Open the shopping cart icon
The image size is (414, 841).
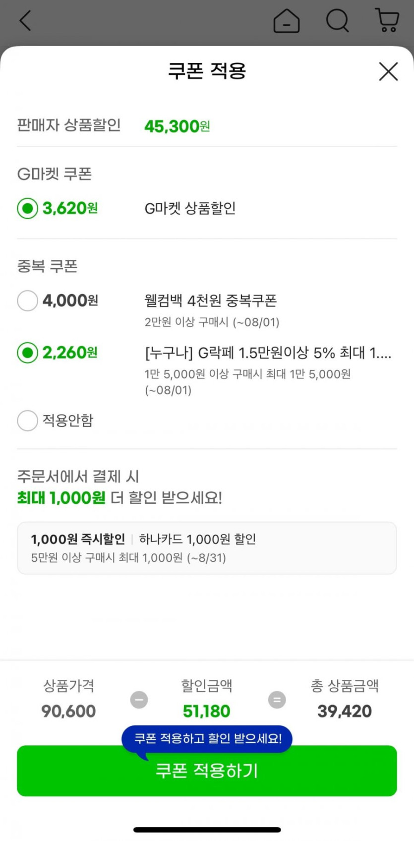388,21
